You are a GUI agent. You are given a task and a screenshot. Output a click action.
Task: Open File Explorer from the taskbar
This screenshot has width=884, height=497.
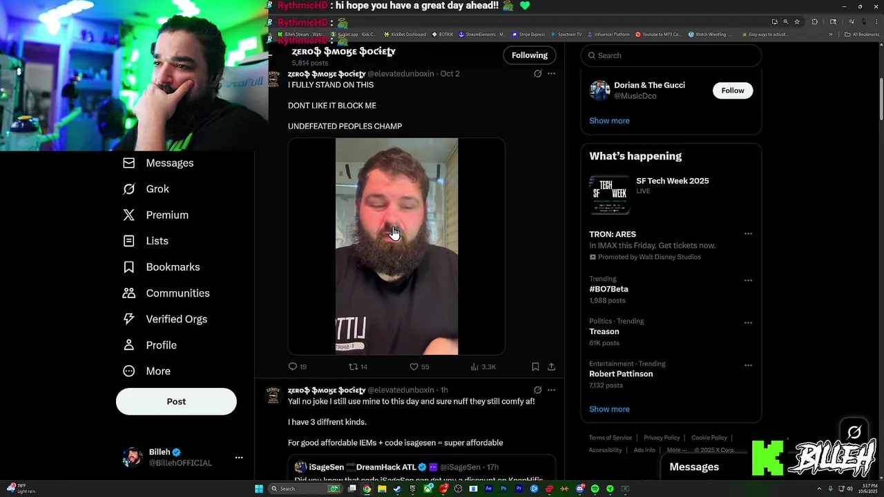click(382, 489)
